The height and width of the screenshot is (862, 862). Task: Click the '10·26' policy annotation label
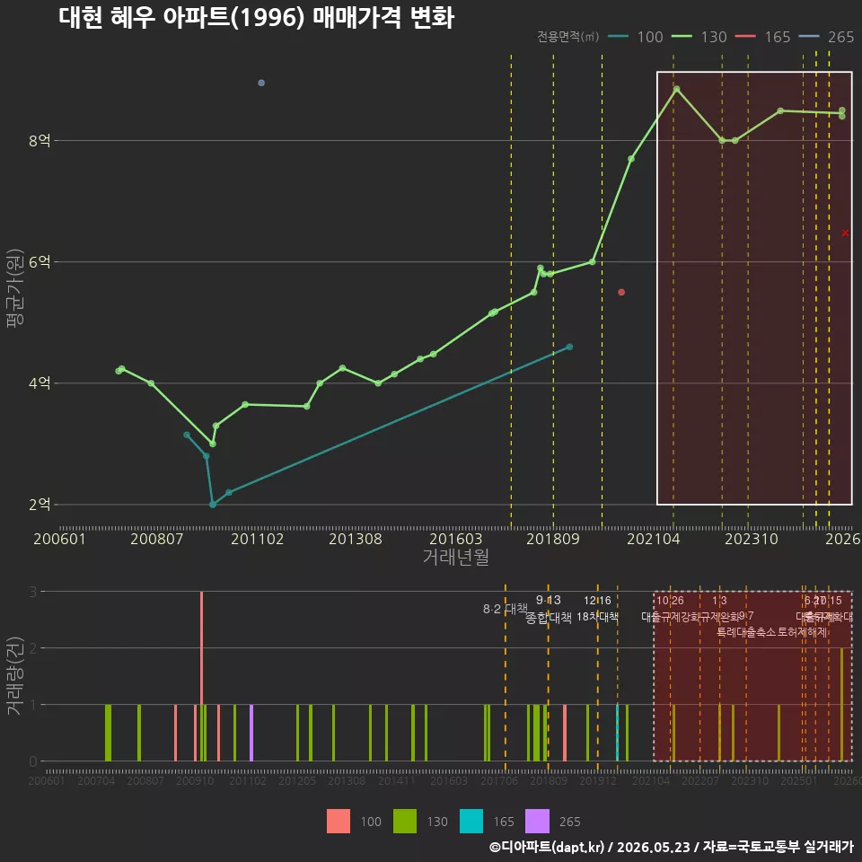pos(670,601)
